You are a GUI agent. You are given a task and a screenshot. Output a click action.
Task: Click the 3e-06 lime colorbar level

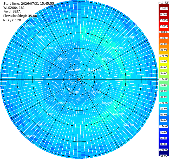click(x=164, y=74)
